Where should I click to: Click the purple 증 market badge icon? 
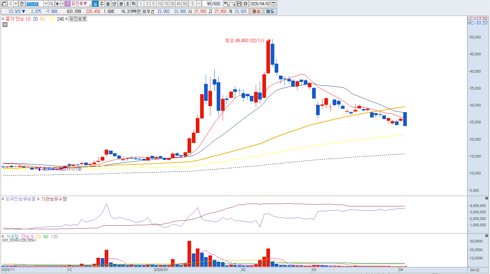(x=68, y=4)
